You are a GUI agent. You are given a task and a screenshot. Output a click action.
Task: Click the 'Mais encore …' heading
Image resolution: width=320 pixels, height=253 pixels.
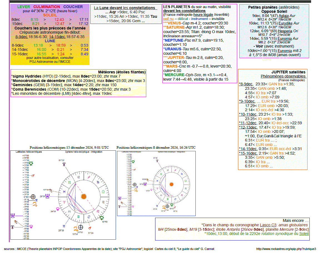point(296,220)
